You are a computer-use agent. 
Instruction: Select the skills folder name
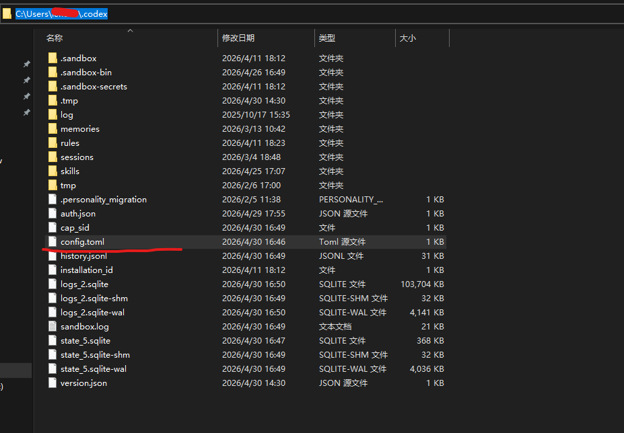70,171
